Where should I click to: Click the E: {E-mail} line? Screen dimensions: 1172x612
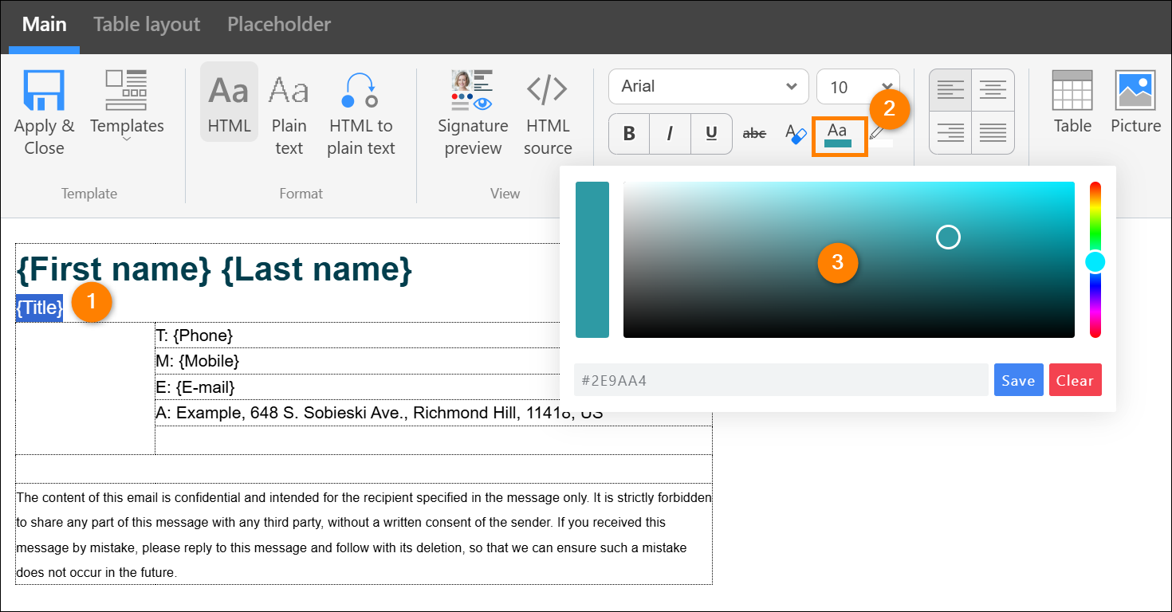[x=195, y=387]
